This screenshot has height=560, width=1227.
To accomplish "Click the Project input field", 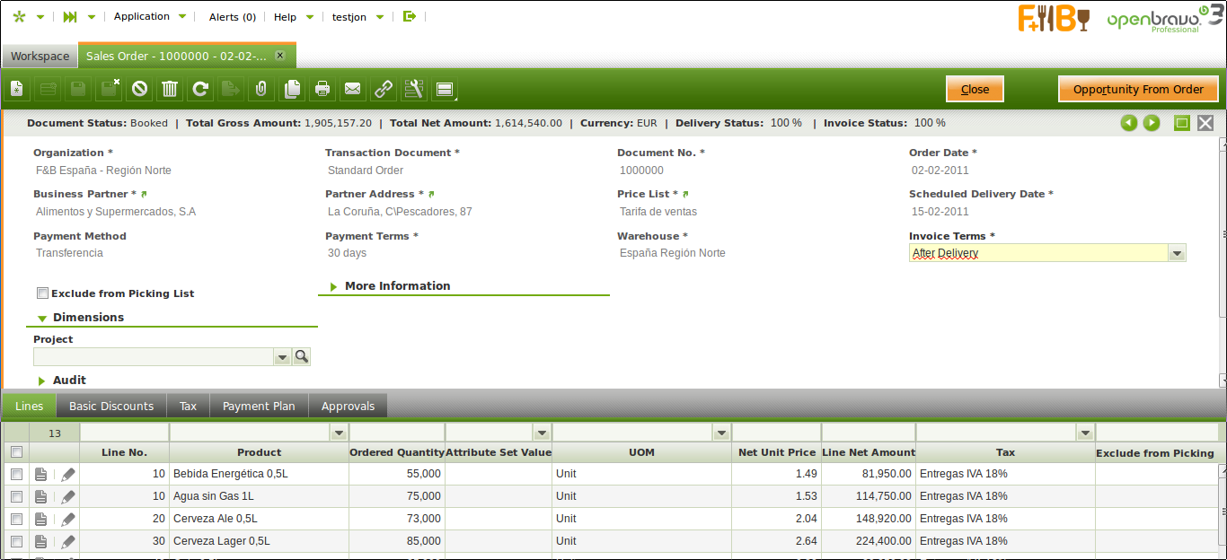I will (153, 357).
